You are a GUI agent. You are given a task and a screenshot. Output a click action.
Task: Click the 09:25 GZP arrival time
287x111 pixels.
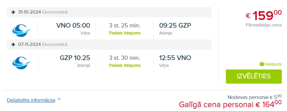tap(175, 25)
